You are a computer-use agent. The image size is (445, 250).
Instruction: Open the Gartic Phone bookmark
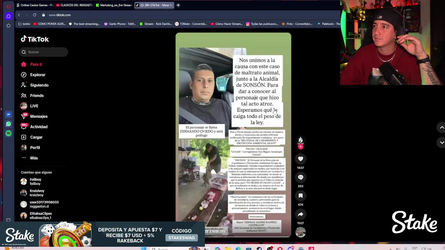pyautogui.click(x=120, y=24)
